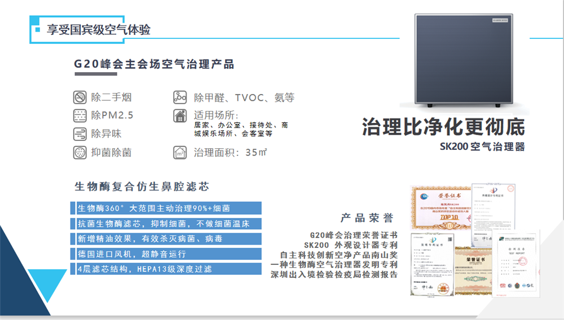Click the line SK200 外观设计器专利
564x320 pixels.
pyautogui.click(x=351, y=245)
